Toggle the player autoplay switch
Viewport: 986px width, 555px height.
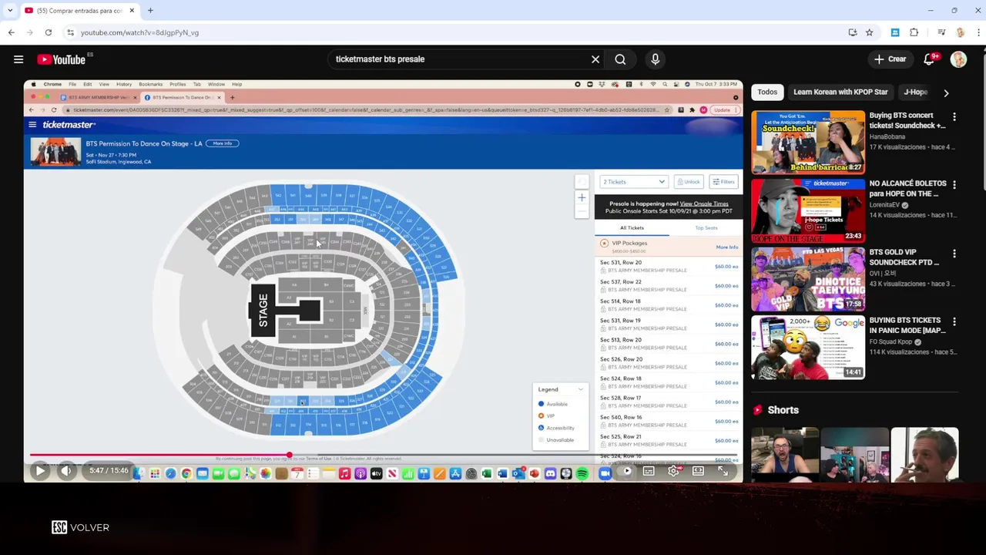(626, 471)
